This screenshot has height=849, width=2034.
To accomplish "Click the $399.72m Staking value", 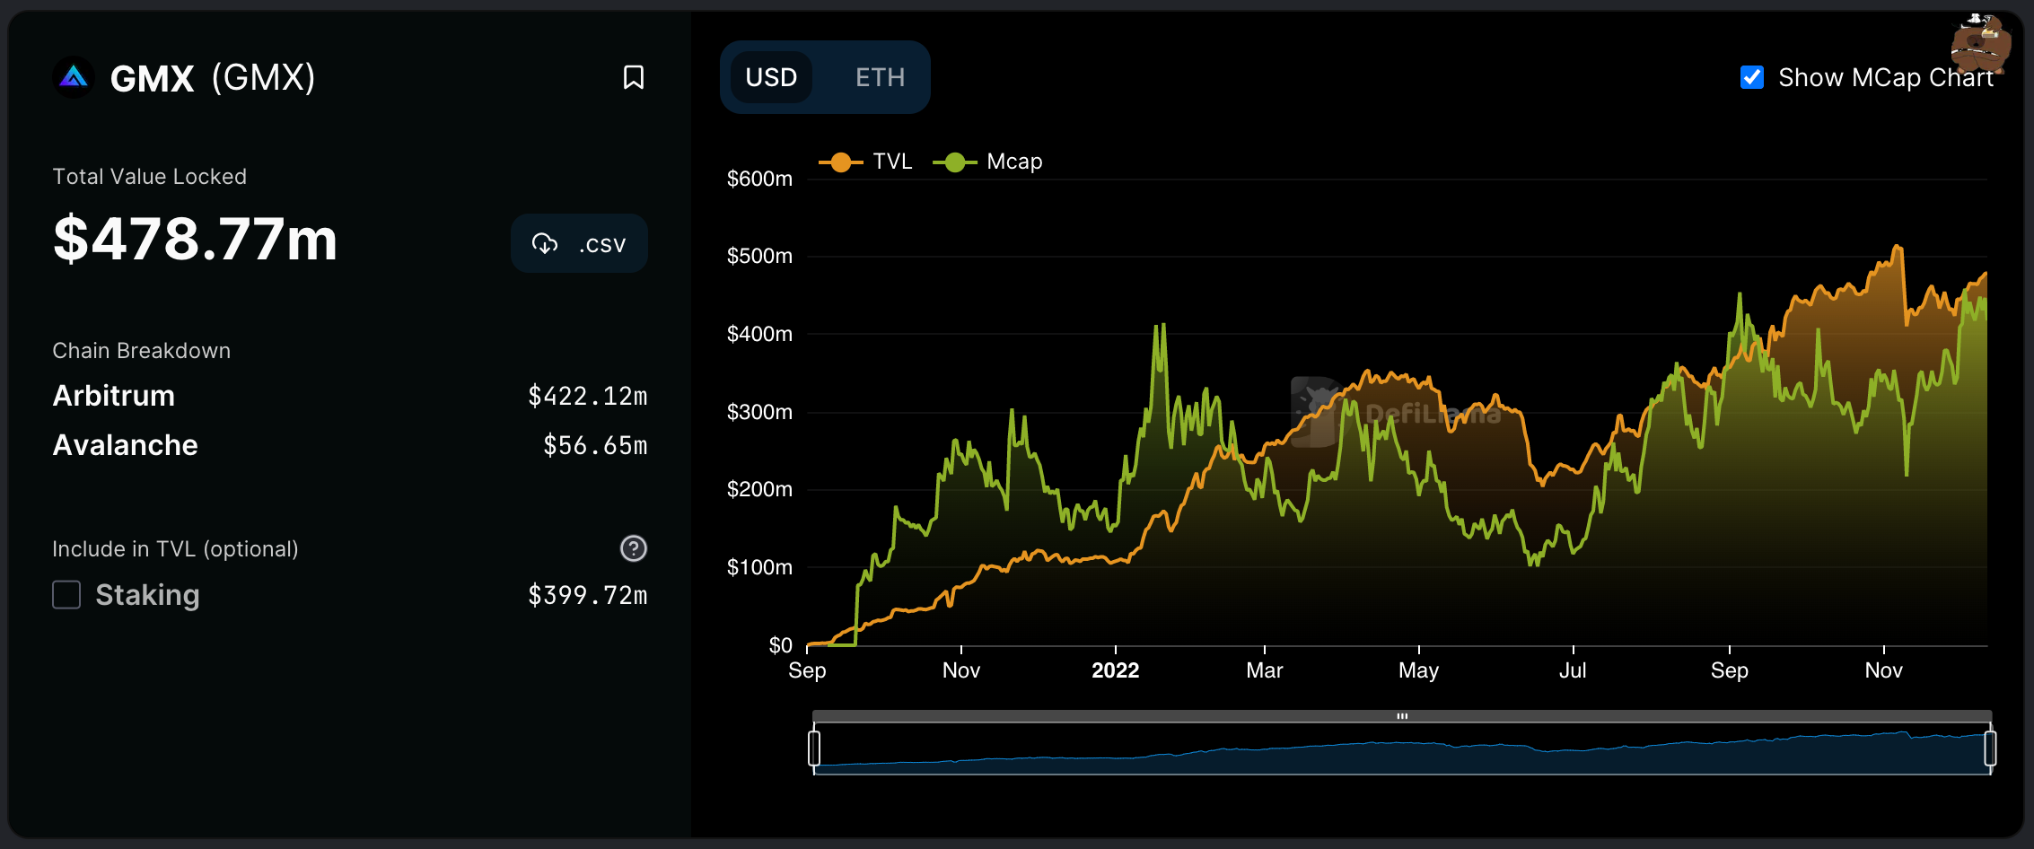I will 588,595.
